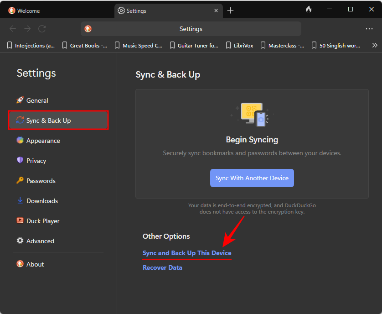Click the Recover Data link
382x314 pixels.
162,267
